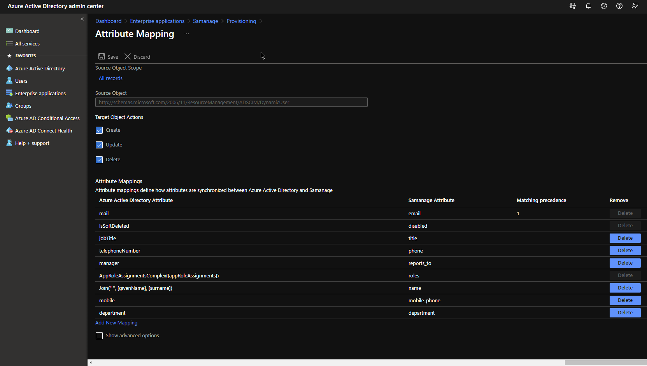Click the roles Samanage attribute cell
The height and width of the screenshot is (366, 647).
414,275
